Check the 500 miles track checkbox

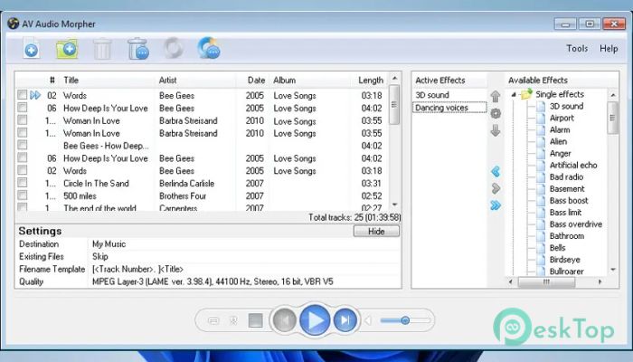[x=23, y=195]
